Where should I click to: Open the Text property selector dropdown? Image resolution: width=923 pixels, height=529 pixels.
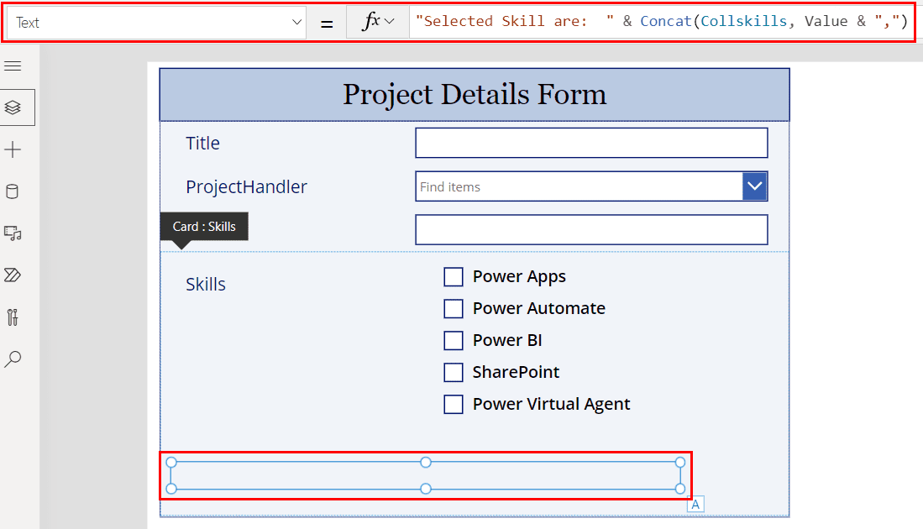tap(296, 20)
